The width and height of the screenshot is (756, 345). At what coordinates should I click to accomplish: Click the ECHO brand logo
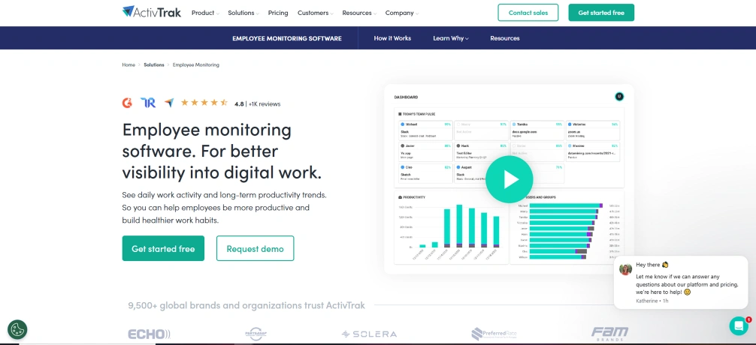pyautogui.click(x=149, y=334)
